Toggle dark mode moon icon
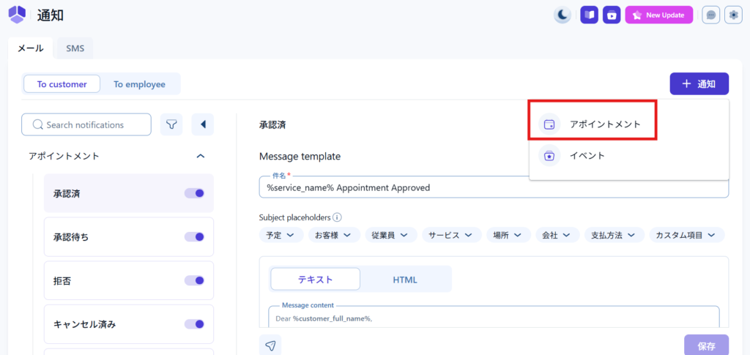The height and width of the screenshot is (355, 750). click(x=562, y=15)
